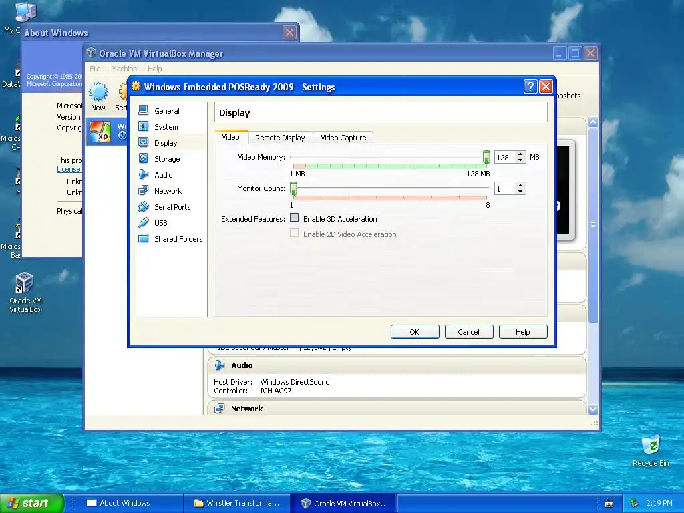The image size is (684, 513).
Task: Decrease Monitor Count spinner down arrow
Action: [520, 192]
